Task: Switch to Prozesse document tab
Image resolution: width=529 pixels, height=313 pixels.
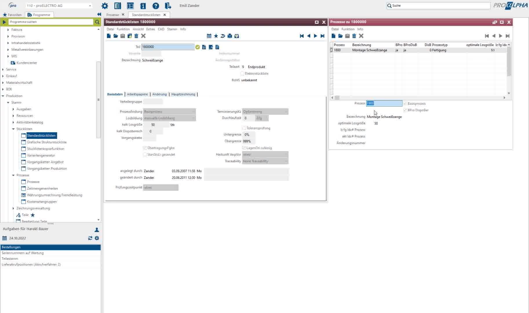Action: [113, 15]
